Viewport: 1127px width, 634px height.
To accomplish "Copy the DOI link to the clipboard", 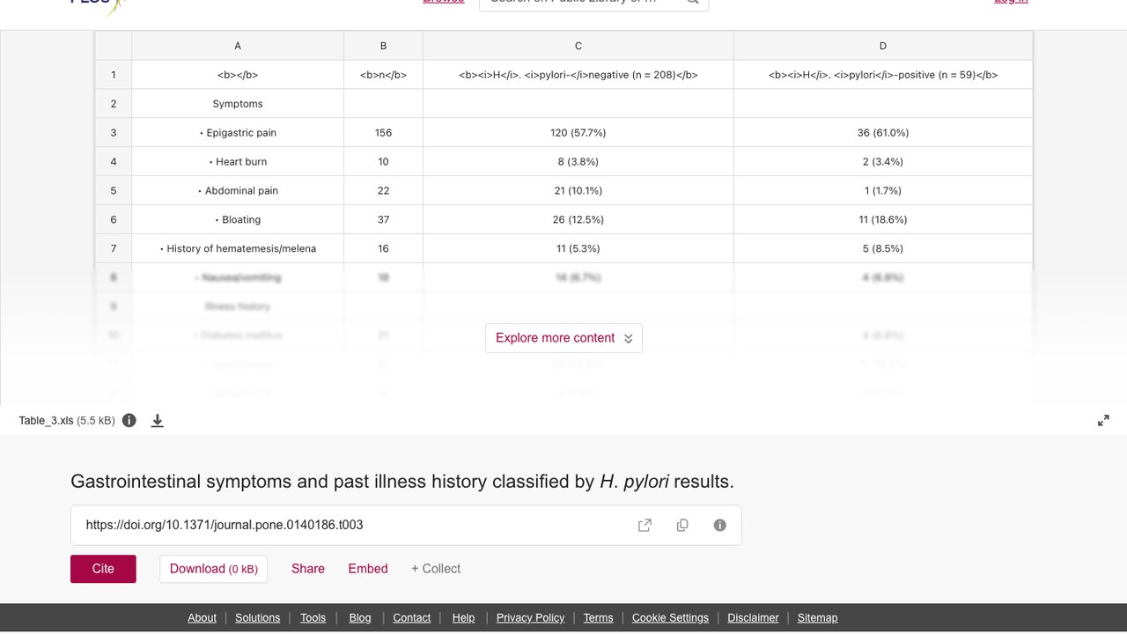I will (x=682, y=525).
